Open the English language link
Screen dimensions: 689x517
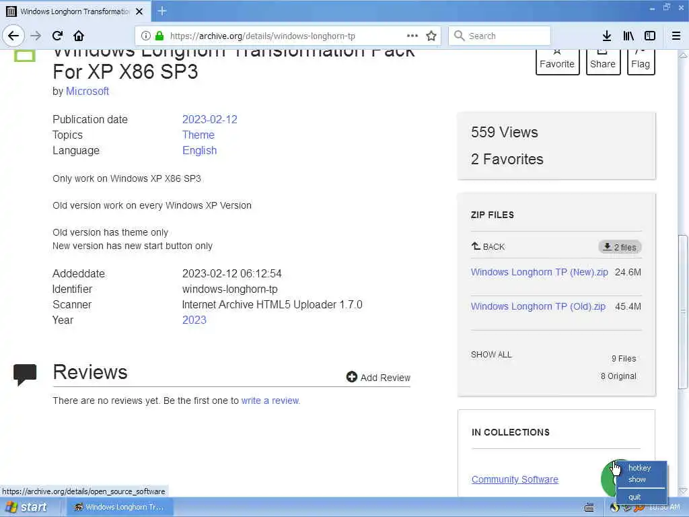(199, 150)
